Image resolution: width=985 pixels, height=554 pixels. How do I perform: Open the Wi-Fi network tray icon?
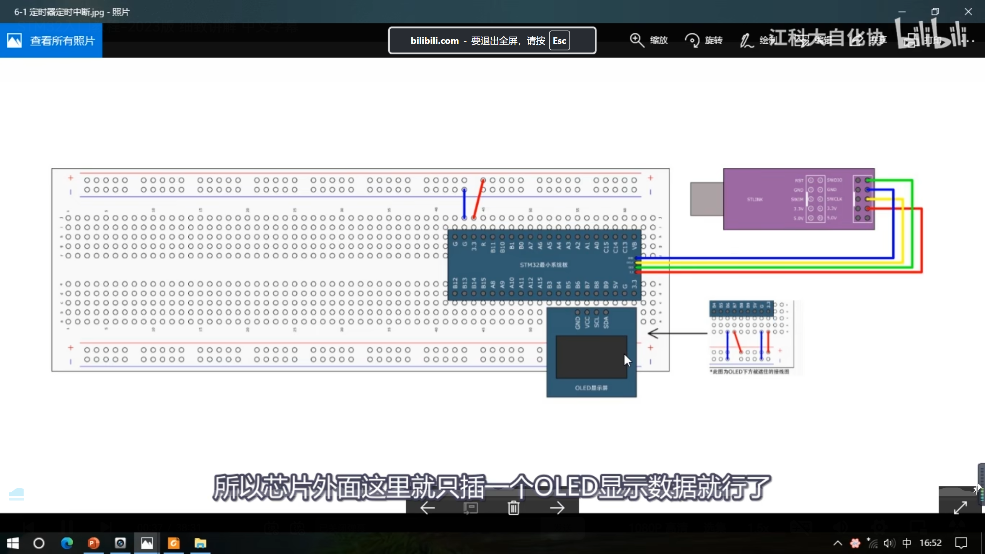[873, 543]
